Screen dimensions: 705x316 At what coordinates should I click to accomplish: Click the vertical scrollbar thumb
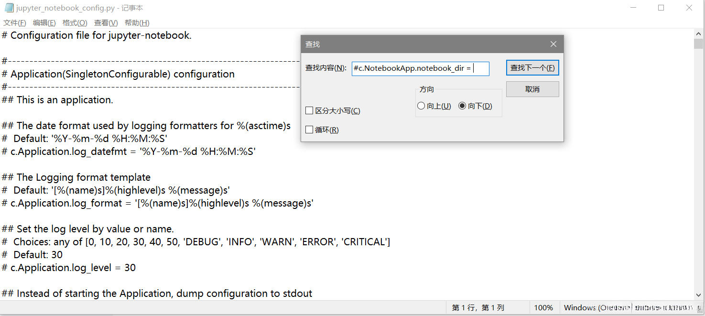pos(698,44)
